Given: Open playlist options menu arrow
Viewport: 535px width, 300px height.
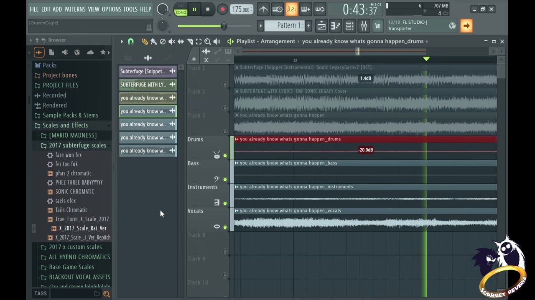Looking at the screenshot, I should [x=122, y=41].
